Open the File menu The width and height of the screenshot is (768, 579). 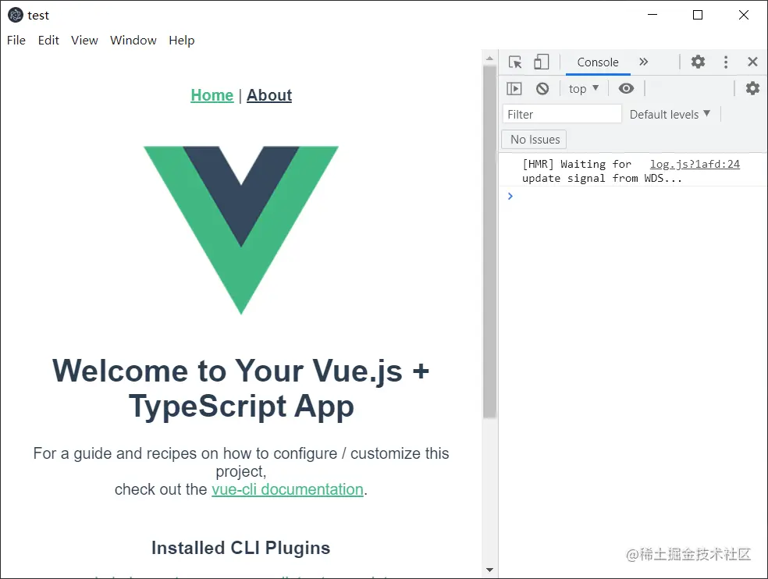16,40
